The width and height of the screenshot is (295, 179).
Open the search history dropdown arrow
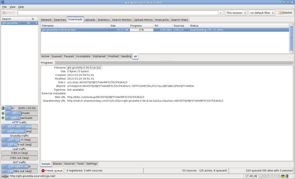pos(221,13)
